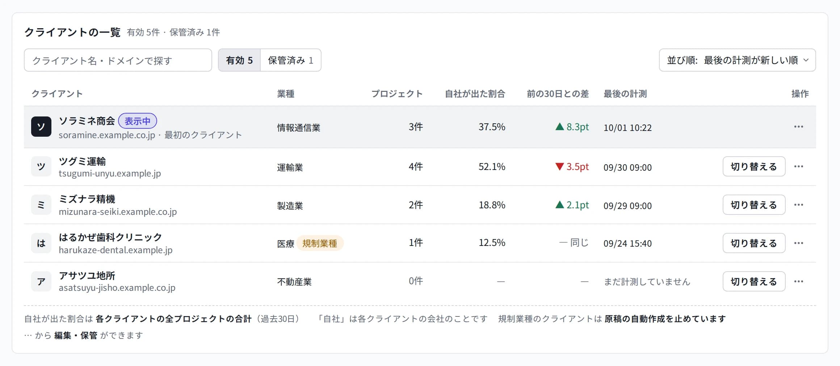Click the ツグミ運輸 client name
840x366 pixels.
click(82, 161)
